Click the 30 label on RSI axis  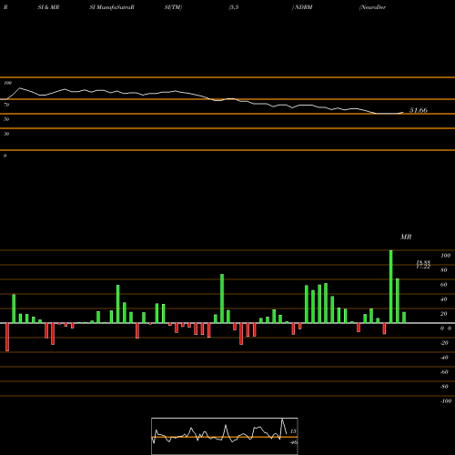click(x=6, y=134)
